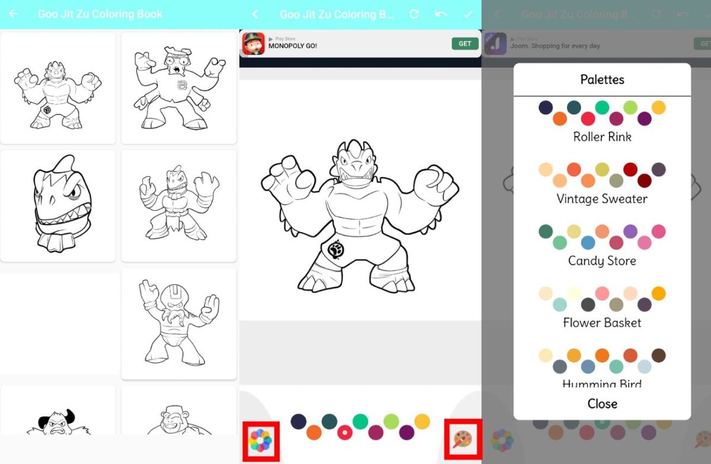Open the lizard character with torn shorts thumbnail
711x464 pixels.
click(179, 205)
